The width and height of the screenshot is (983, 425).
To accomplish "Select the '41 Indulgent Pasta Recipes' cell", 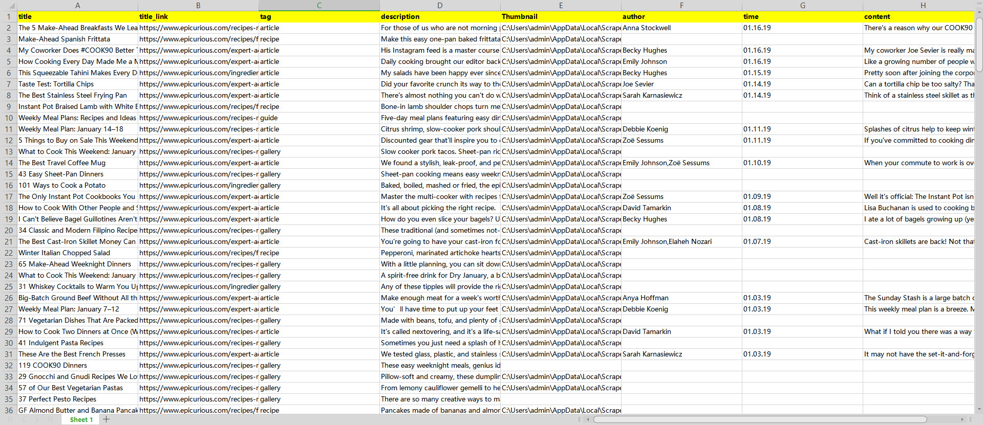I will click(x=77, y=343).
